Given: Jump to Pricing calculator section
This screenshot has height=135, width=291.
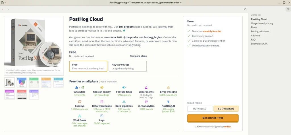Looking at the screenshot, I should 260,31.
